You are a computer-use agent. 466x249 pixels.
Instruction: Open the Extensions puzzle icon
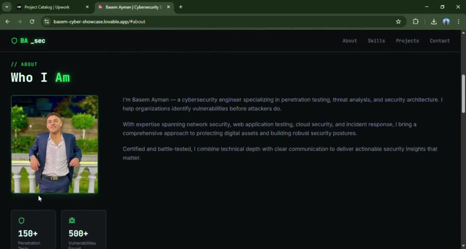[416, 22]
